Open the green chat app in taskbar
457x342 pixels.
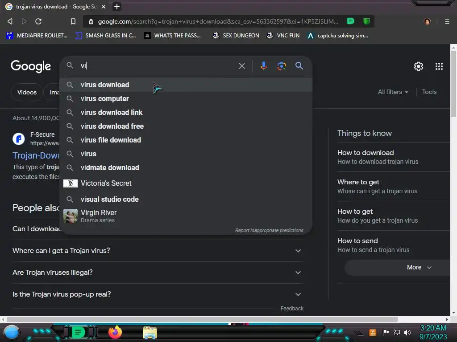coord(78,332)
